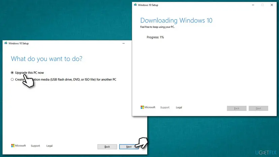Close the Downloading Windows 10 window

pyautogui.click(x=272, y=5)
